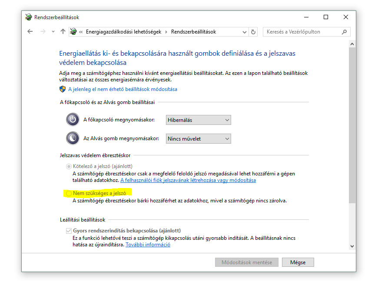Open the recent locations chevron
The width and height of the screenshot is (378, 289).
click(53, 32)
